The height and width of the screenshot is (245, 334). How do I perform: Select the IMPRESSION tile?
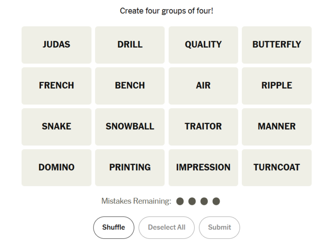click(x=203, y=167)
